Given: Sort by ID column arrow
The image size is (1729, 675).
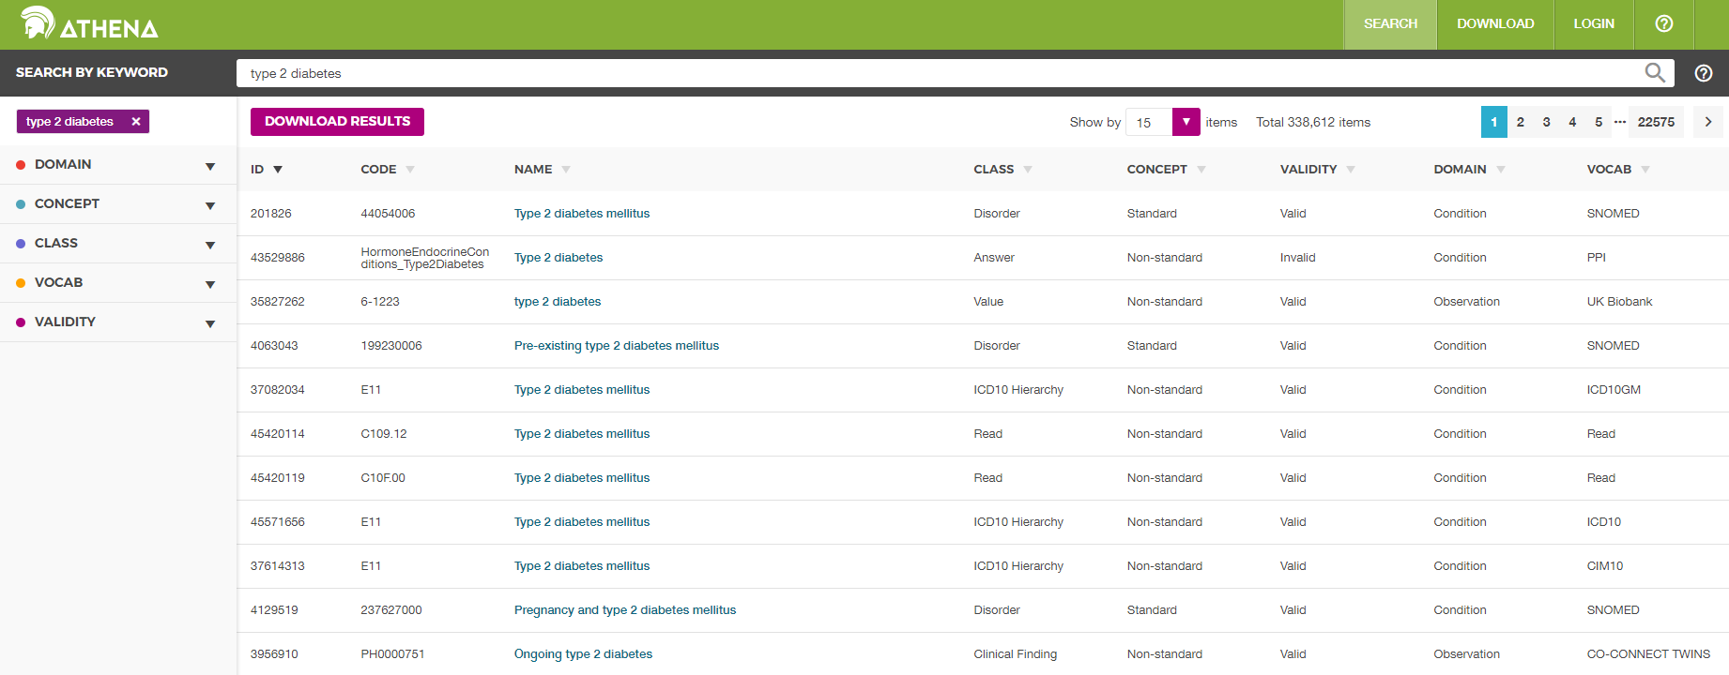Looking at the screenshot, I should (278, 170).
